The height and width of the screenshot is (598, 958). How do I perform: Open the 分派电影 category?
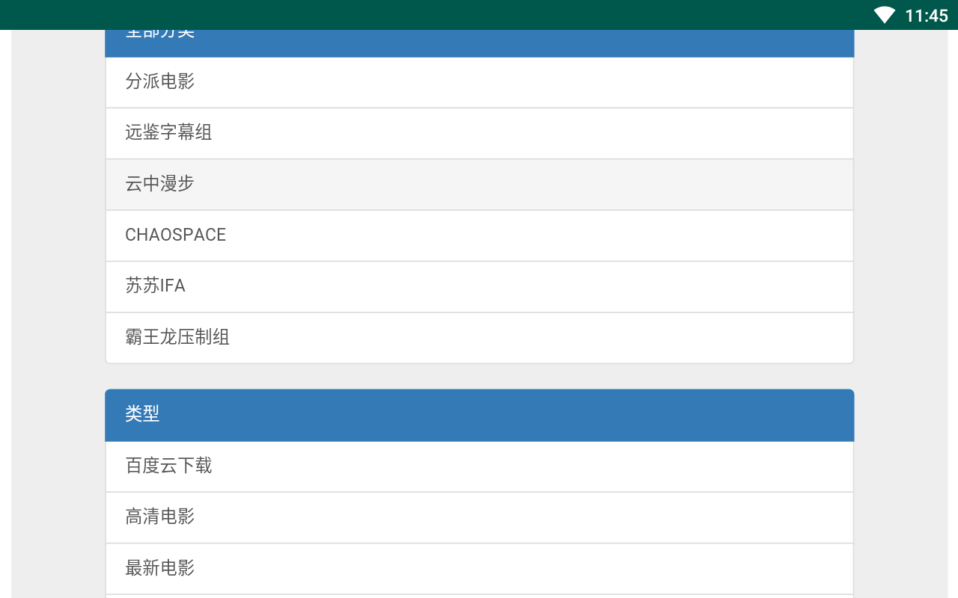[x=479, y=82]
